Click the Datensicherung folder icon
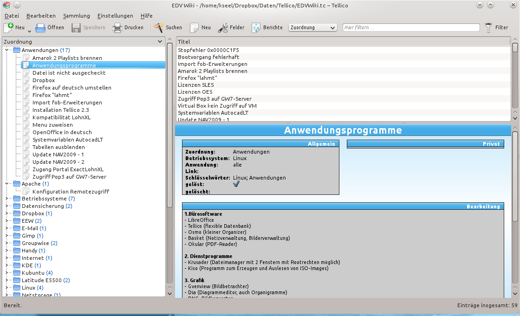The image size is (520, 316). (17, 206)
